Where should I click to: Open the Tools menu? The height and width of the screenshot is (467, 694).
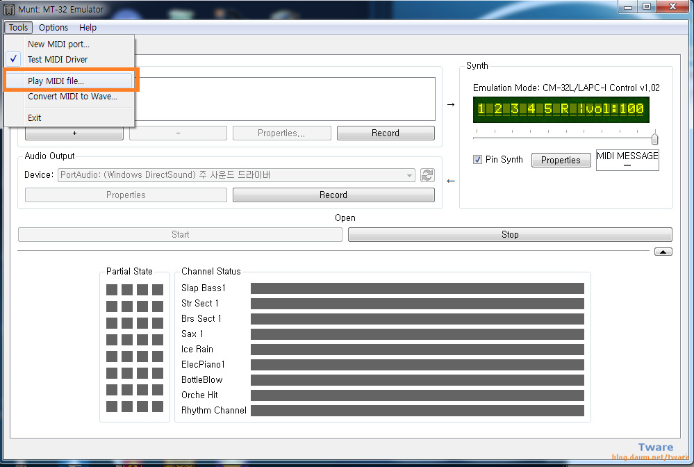click(x=18, y=27)
